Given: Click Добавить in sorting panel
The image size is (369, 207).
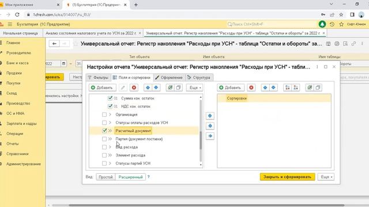Looking at the screenshot, I should pos(231,87).
